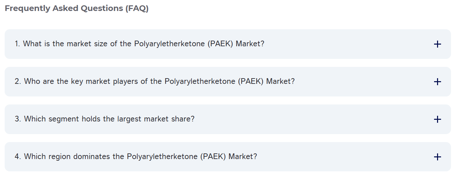457x180 pixels.
Task: Click the text 'What is the market size' question
Action: click(140, 44)
